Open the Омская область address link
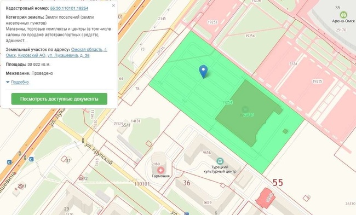Viewport: 356px width, 215px height. (x=56, y=53)
